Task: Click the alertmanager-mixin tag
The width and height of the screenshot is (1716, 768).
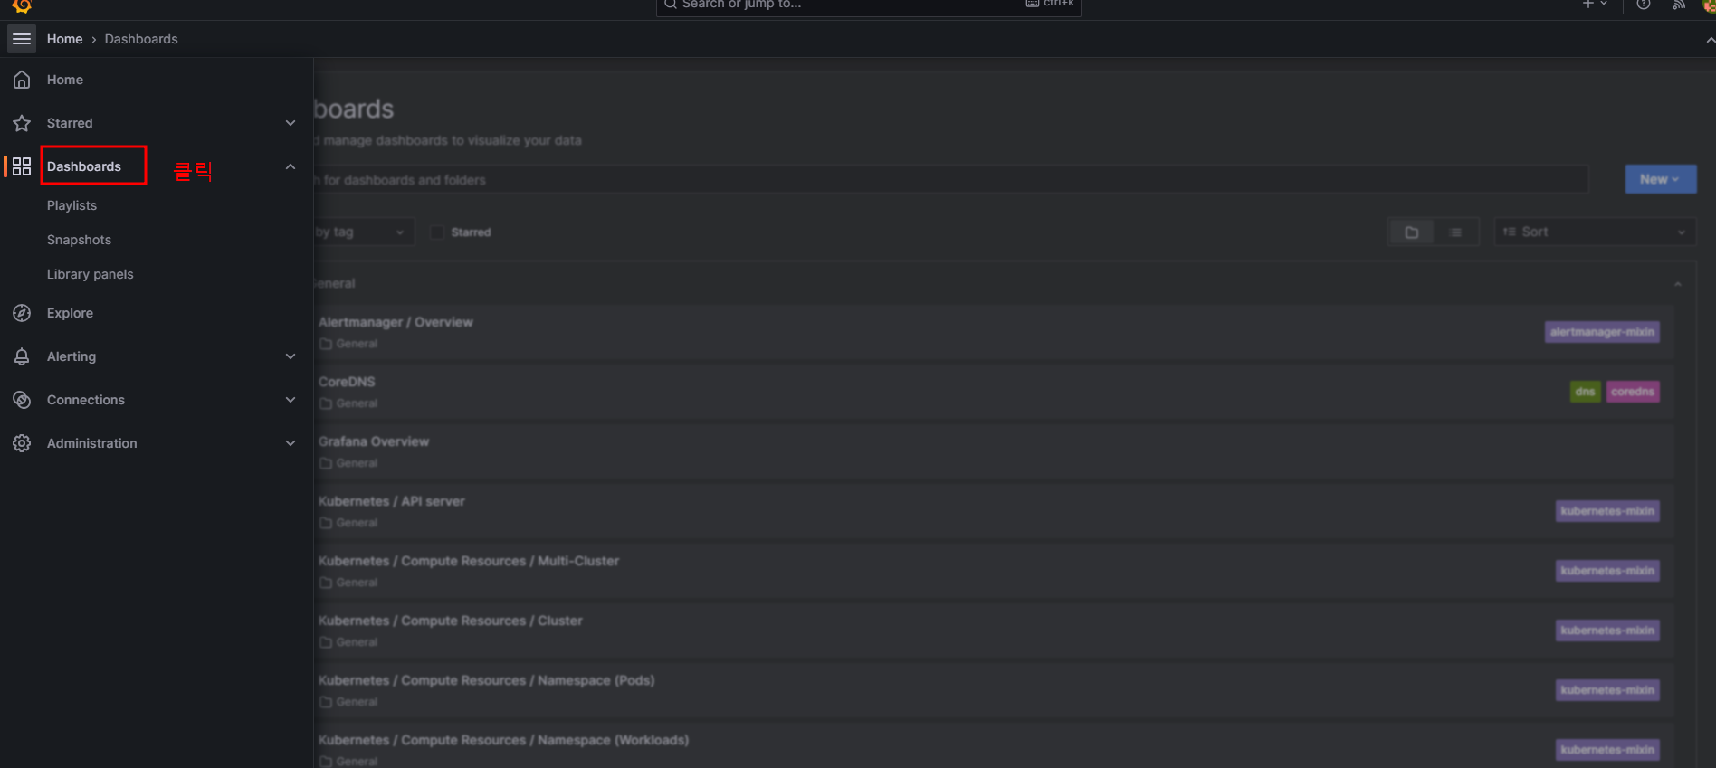Action: point(1602,332)
